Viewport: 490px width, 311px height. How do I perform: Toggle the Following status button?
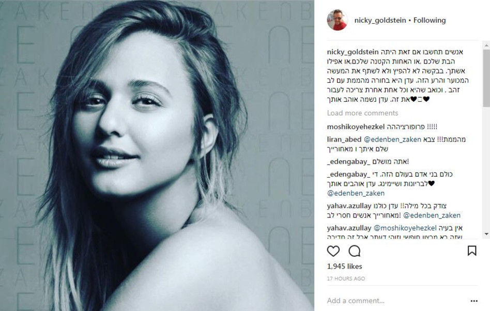(430, 21)
